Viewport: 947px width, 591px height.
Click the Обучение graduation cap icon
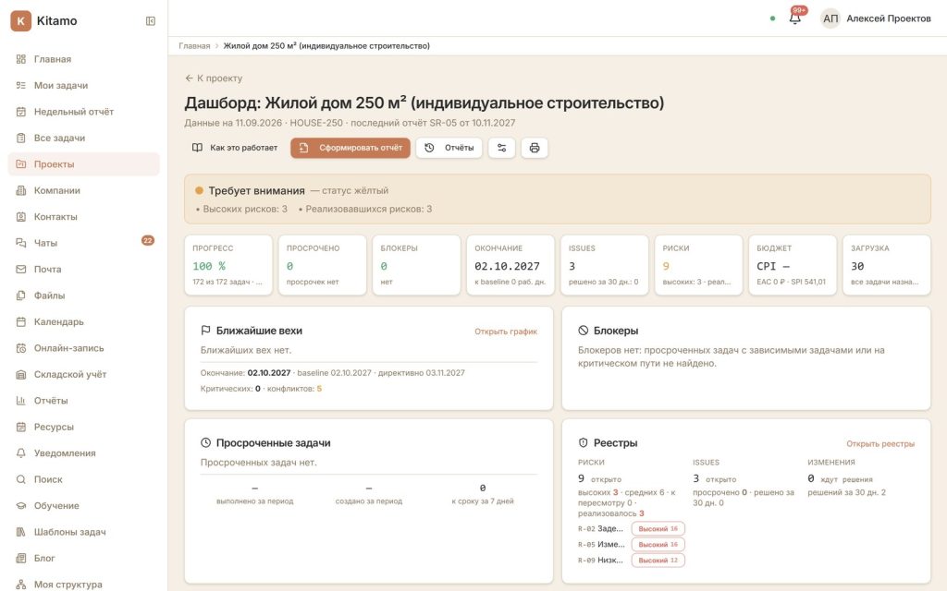21,506
